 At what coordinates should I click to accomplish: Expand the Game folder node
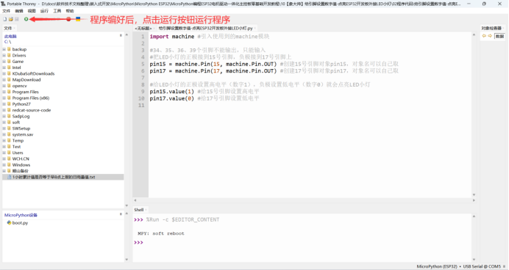click(4, 62)
